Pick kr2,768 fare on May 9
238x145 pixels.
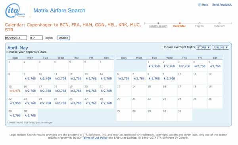(x=169, y=78)
